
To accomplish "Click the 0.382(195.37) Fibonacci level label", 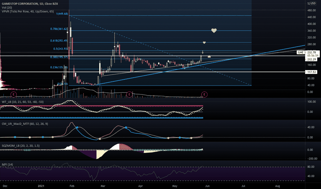I will [x=59, y=57].
